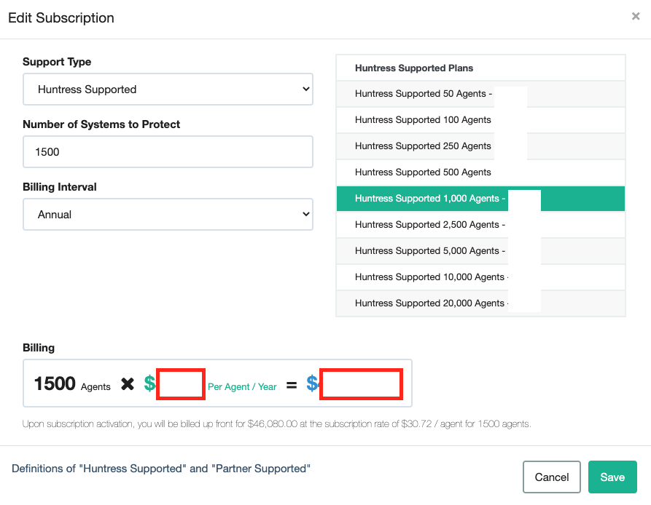Click the Number of Systems to Protect label
The width and height of the screenshot is (651, 505).
click(x=101, y=124)
